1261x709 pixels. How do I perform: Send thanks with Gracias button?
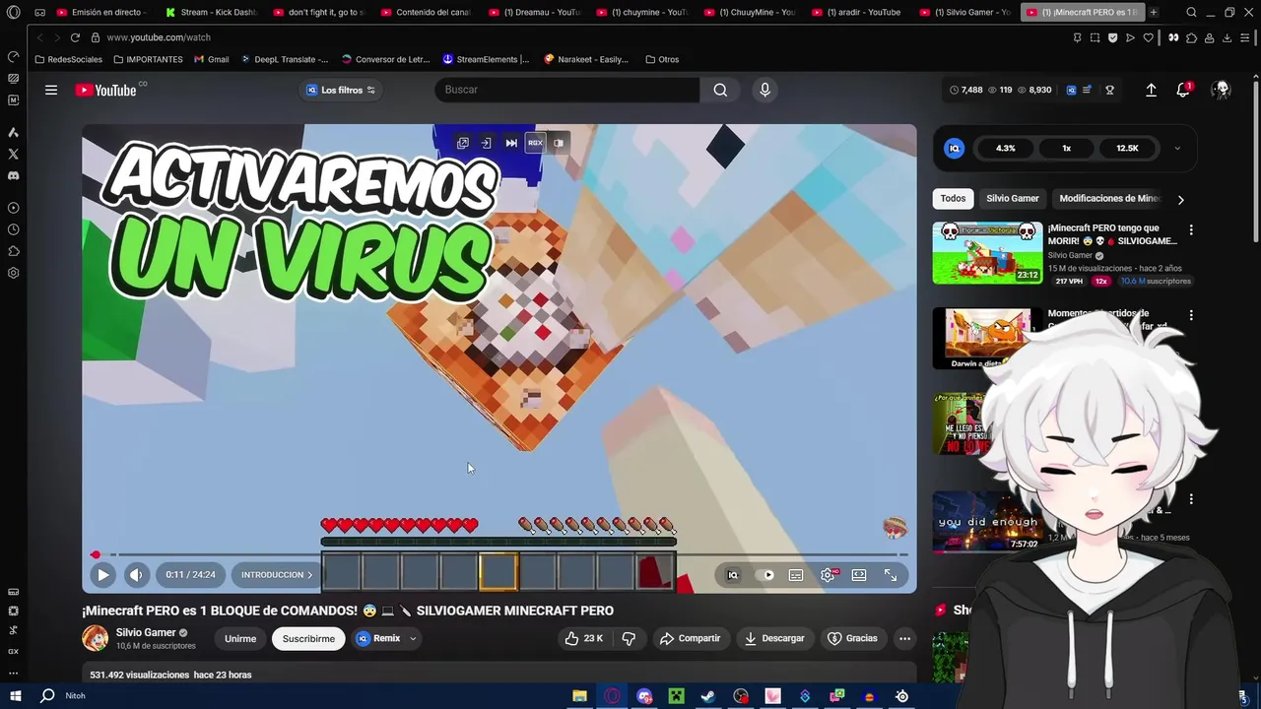tap(852, 638)
